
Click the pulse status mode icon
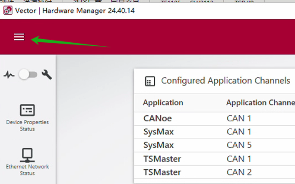[x=9, y=75]
